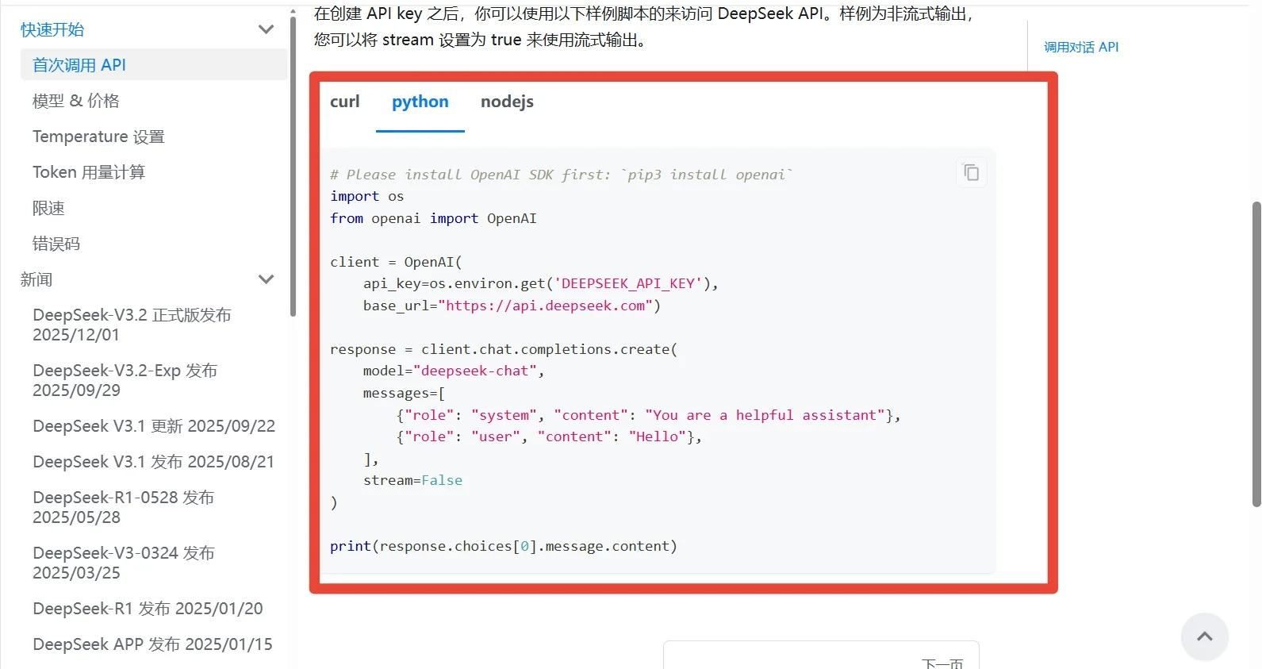This screenshot has height=669, width=1262.
Task: Click the "deepseek-chat" model string
Action: 475,371
